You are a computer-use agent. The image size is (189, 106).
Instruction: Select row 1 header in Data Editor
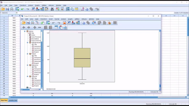point(4,18)
